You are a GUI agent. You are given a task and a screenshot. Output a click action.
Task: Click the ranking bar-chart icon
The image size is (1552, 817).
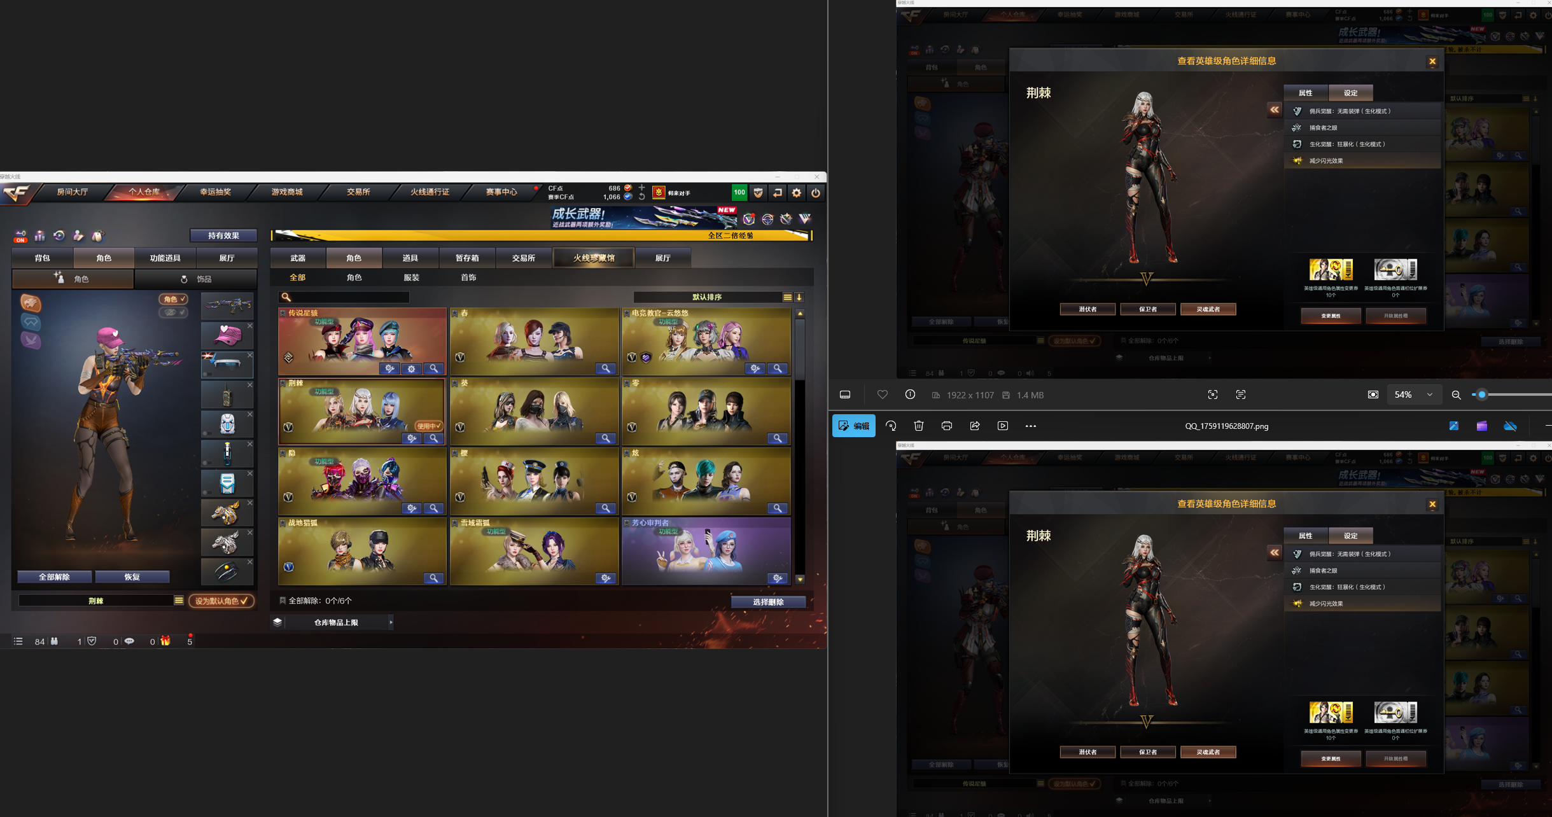40,236
